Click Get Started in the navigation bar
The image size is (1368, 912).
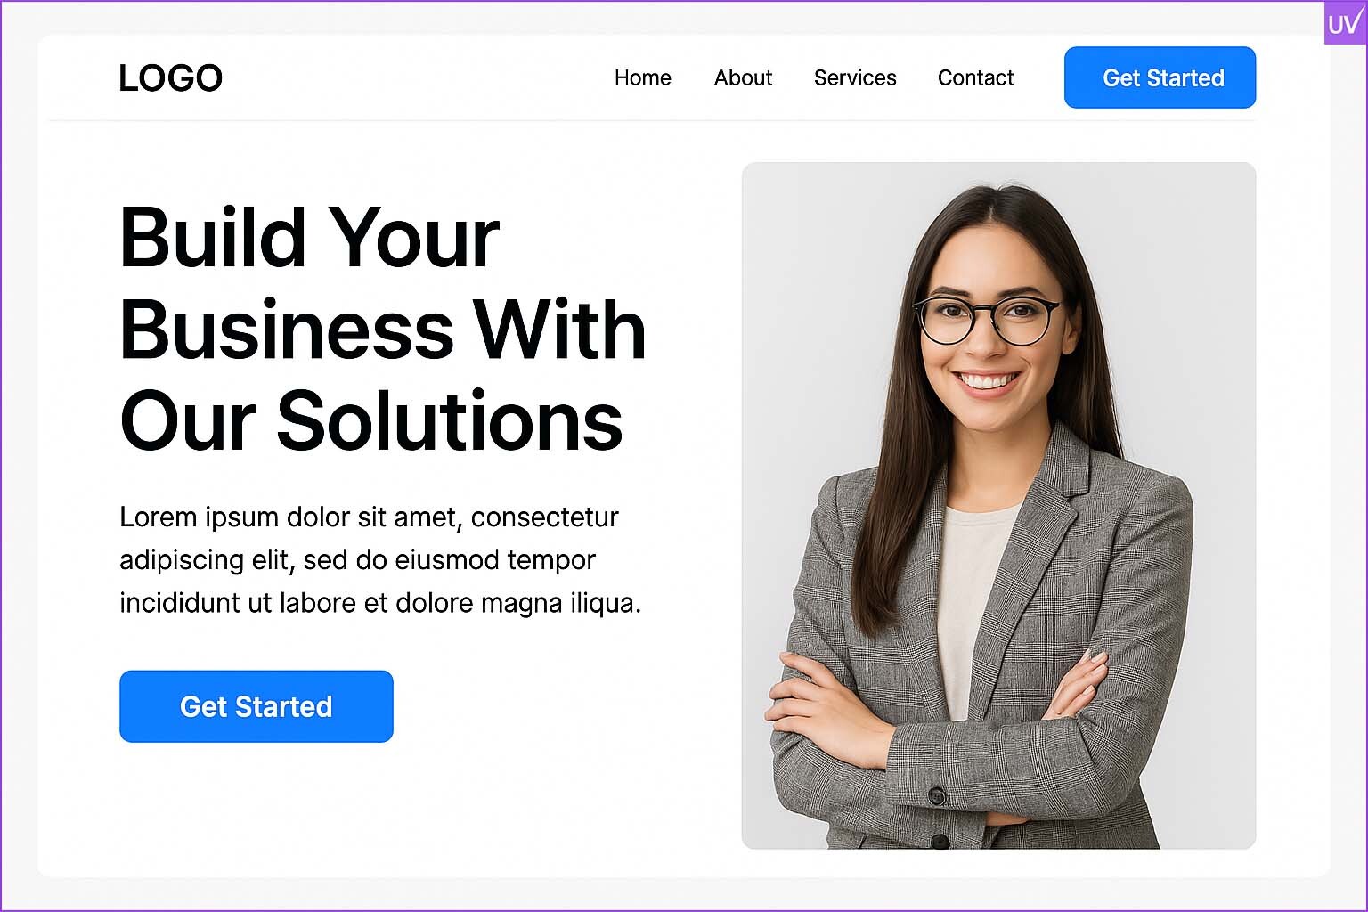1160,77
